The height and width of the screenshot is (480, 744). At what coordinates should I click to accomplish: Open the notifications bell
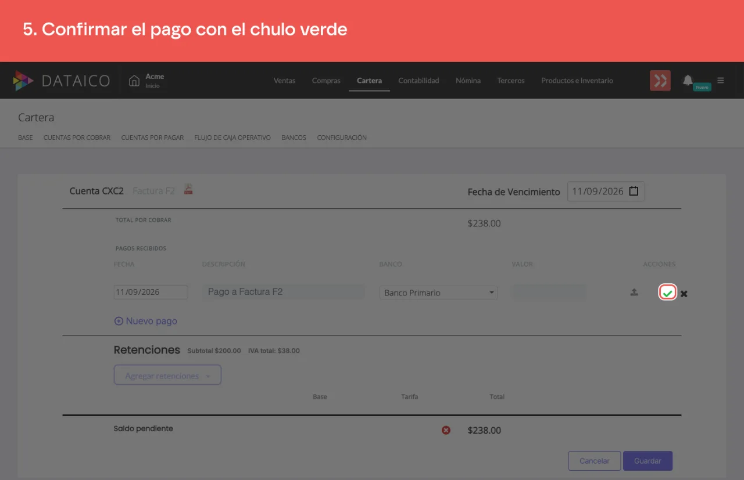click(x=688, y=80)
